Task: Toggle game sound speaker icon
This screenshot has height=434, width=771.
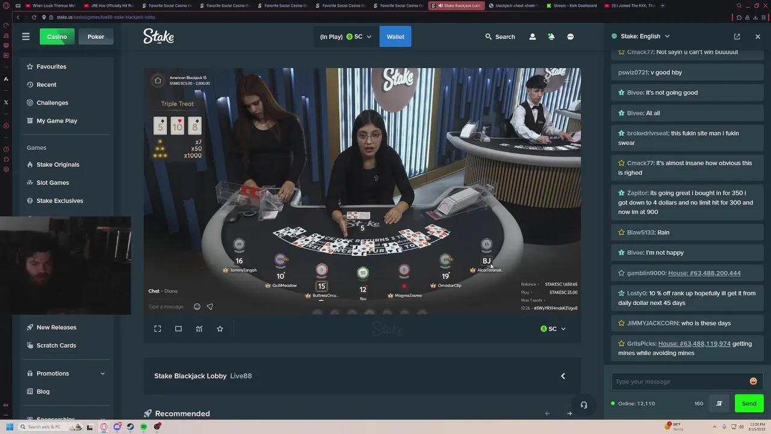Action: pos(546,80)
